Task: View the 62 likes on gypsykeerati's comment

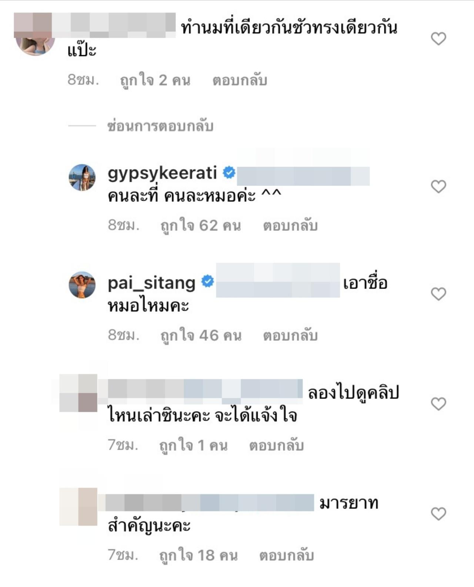Action: pos(201,225)
